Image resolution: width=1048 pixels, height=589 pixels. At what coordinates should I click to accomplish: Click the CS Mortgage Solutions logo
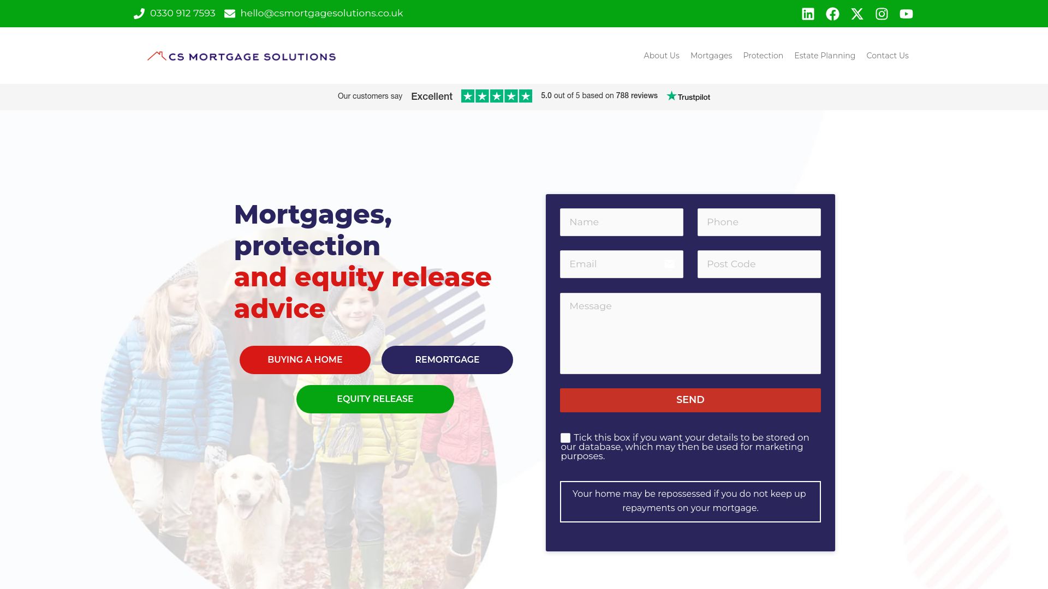[x=241, y=56]
